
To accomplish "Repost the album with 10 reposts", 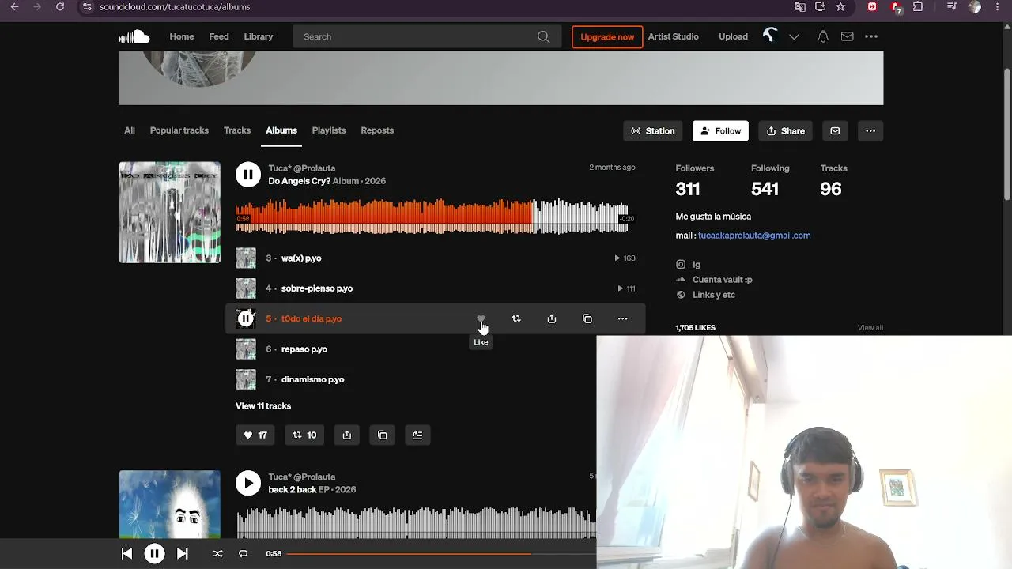I will [304, 435].
